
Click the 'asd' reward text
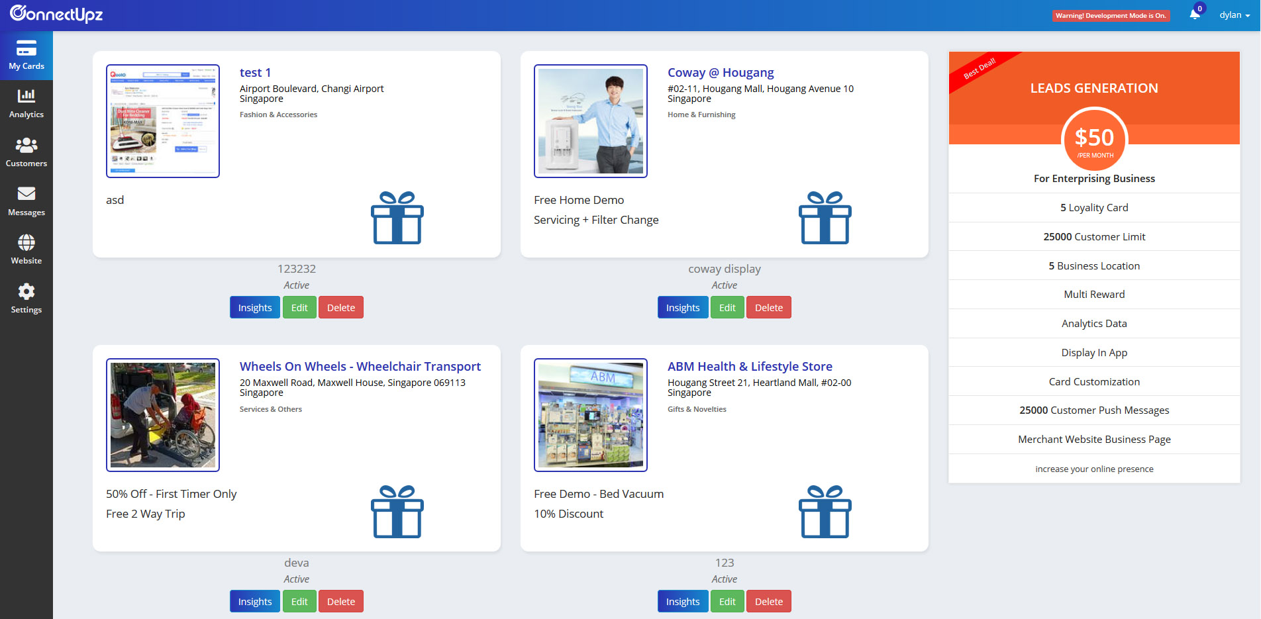click(x=115, y=200)
